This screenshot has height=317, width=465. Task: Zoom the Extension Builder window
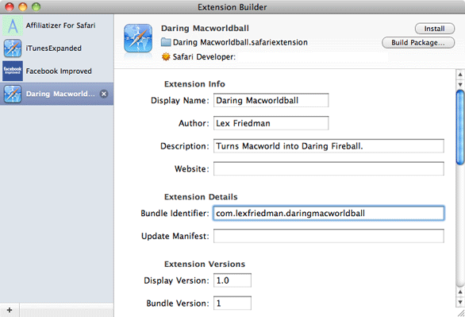coord(37,6)
